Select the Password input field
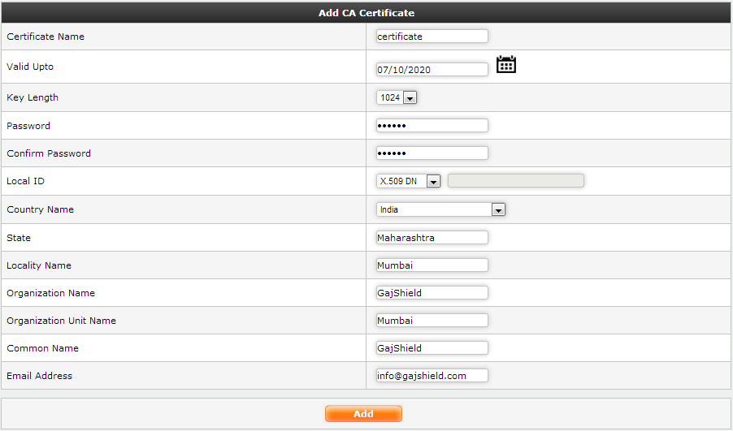This screenshot has width=733, height=431. (432, 126)
